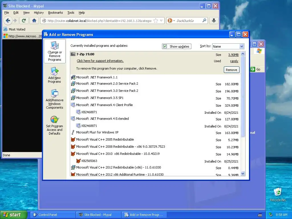
Task: Switch to Control Panel taskbar button
Action: click(52, 215)
